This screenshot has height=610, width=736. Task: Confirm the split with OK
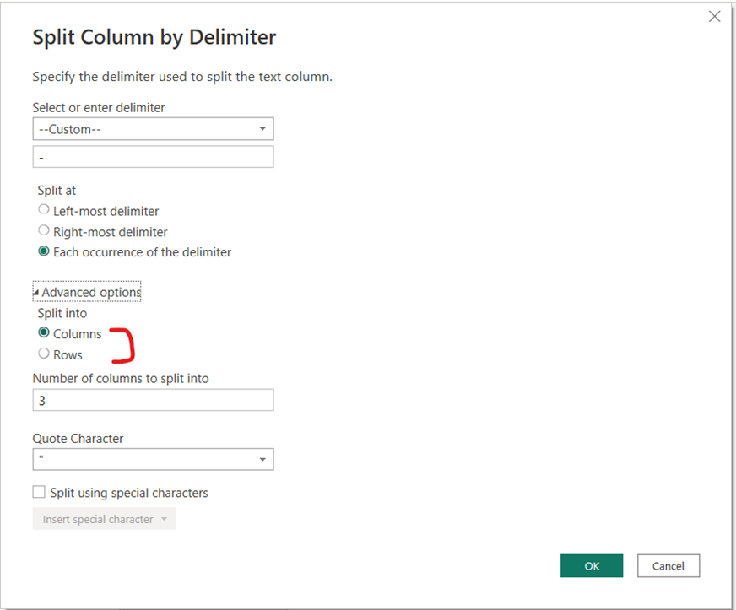(x=591, y=565)
